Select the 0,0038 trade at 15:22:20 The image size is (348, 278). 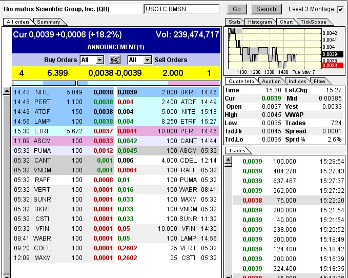(x=289, y=201)
